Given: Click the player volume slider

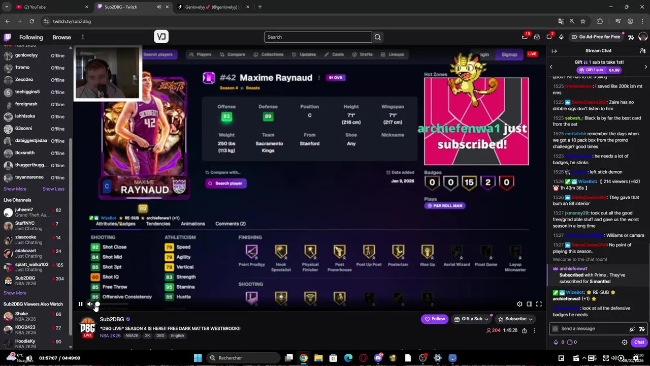Looking at the screenshot, I should click(x=112, y=304).
